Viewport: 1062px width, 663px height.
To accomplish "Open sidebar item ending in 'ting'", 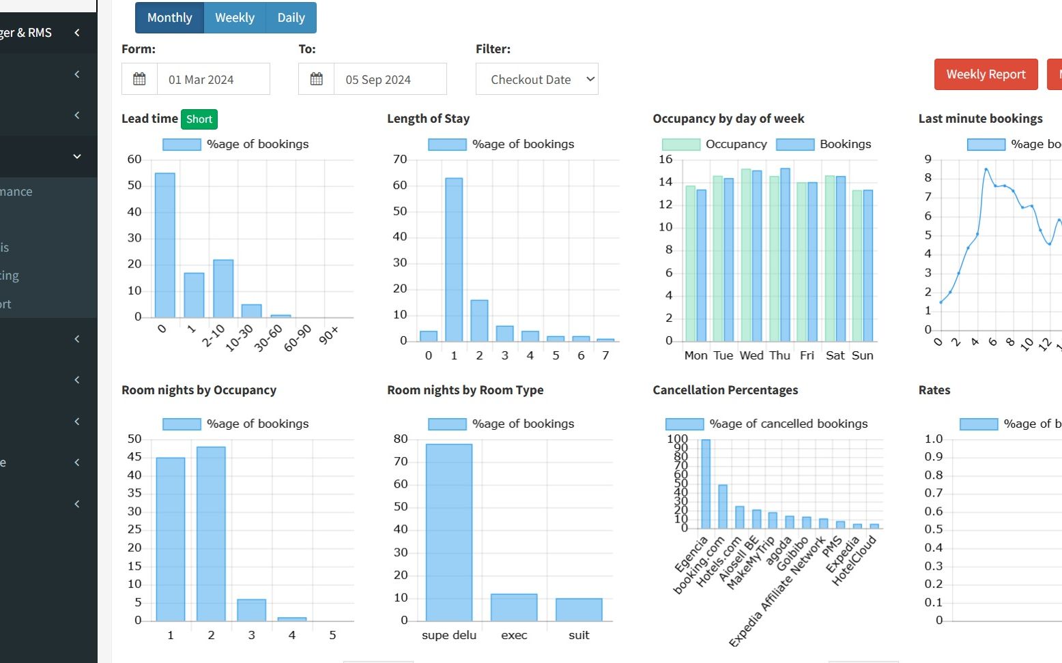I will pyautogui.click(x=10, y=276).
